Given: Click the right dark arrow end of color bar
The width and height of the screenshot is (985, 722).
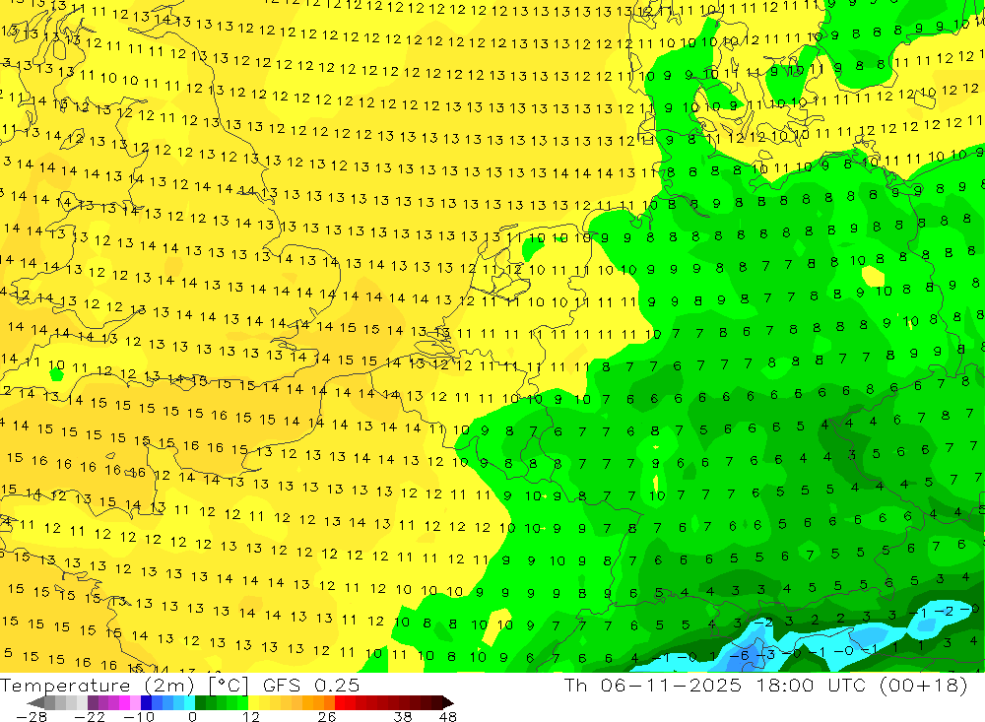Looking at the screenshot, I should coord(448,702).
